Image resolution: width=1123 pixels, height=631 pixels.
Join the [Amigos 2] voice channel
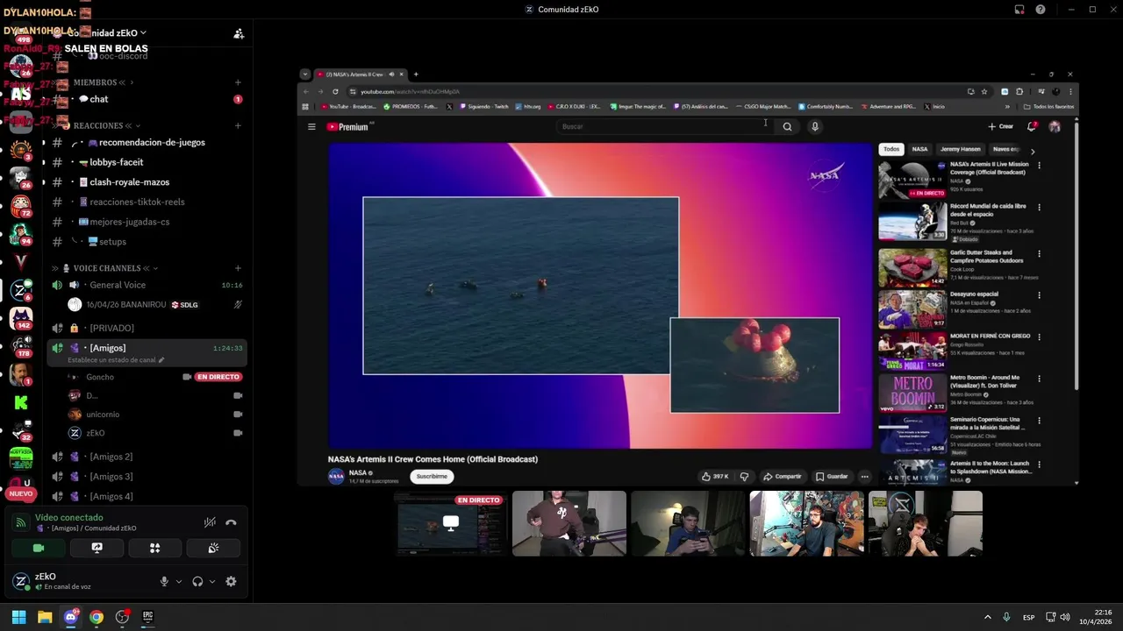(x=146, y=457)
